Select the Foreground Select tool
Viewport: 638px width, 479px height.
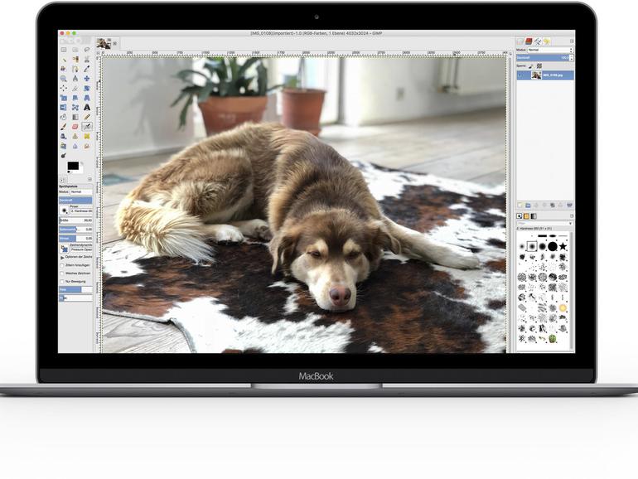64,69
